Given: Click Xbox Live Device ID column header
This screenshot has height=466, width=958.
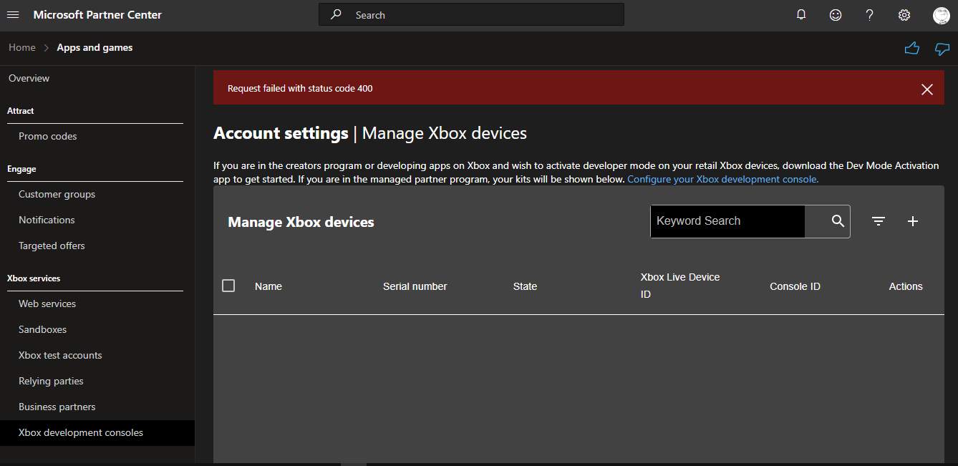Looking at the screenshot, I should tap(680, 286).
